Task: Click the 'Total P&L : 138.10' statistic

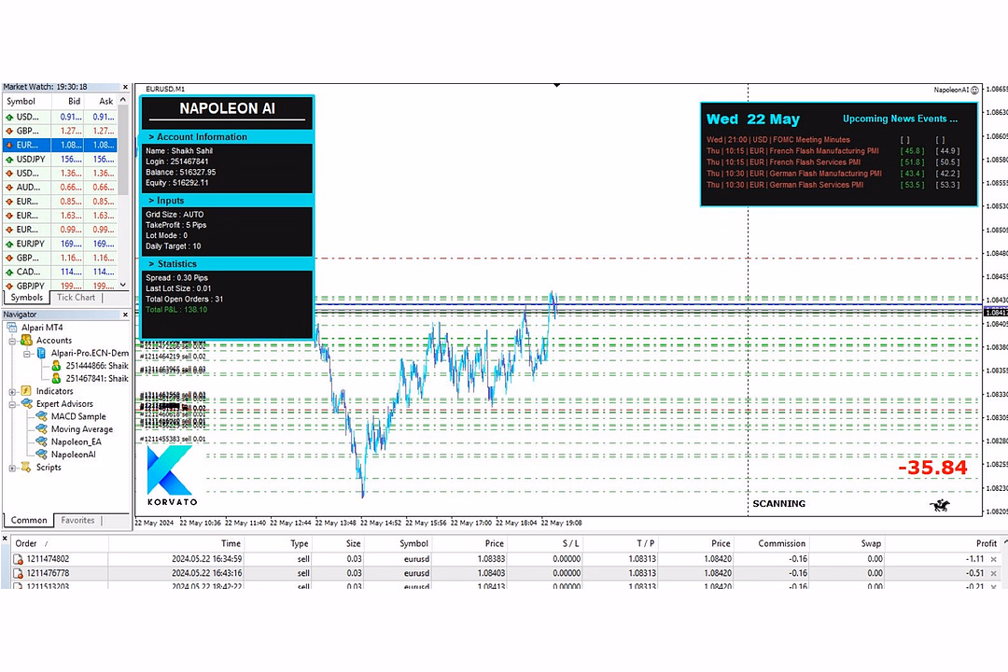Action: [176, 309]
